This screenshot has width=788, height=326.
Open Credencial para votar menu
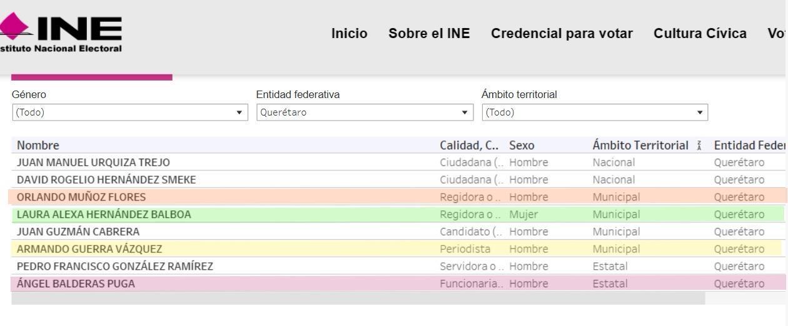click(562, 34)
